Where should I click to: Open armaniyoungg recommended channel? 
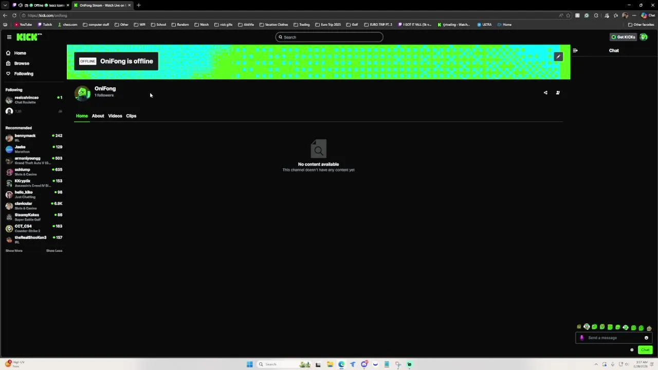coord(33,160)
